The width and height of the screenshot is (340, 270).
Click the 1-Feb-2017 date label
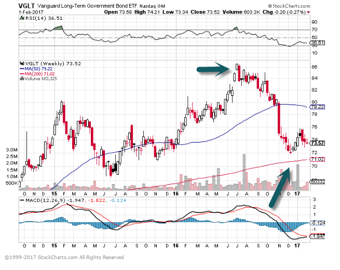31,12
